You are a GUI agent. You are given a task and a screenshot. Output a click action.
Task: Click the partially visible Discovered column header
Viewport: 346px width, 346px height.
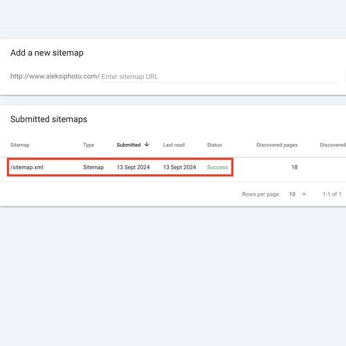click(x=333, y=145)
